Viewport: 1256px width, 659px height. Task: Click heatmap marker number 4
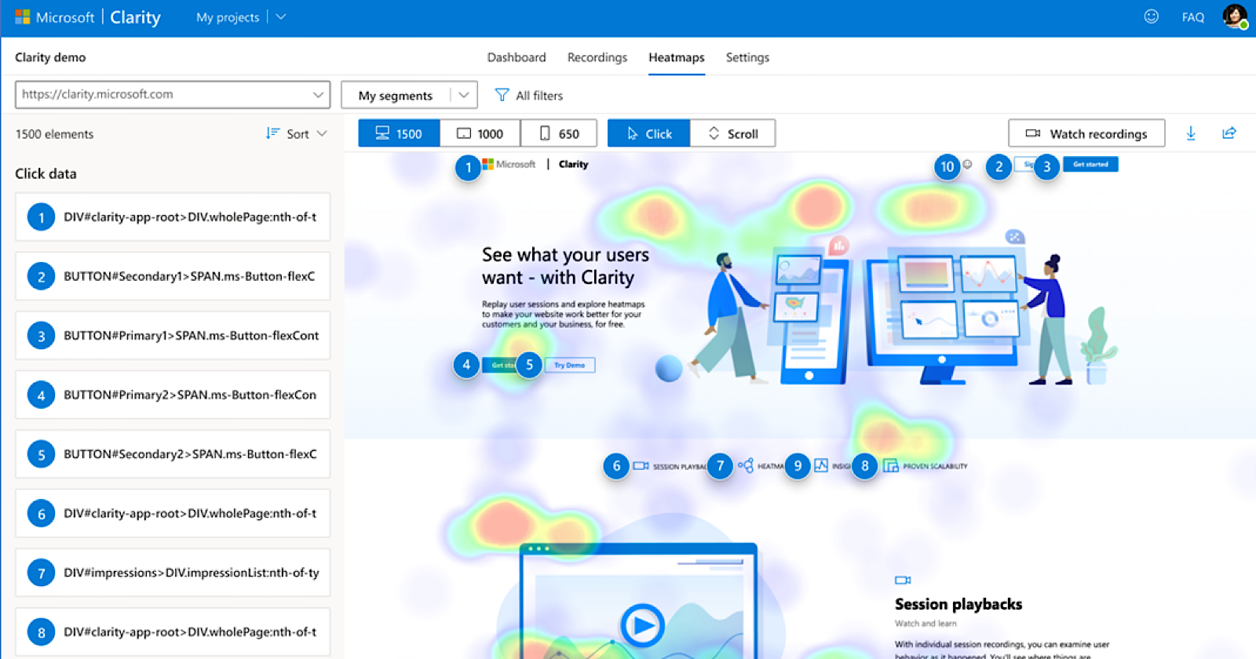click(466, 365)
